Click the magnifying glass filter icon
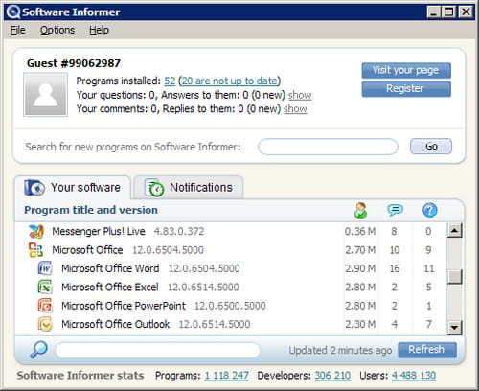This screenshot has height=391, width=479. [x=39, y=350]
